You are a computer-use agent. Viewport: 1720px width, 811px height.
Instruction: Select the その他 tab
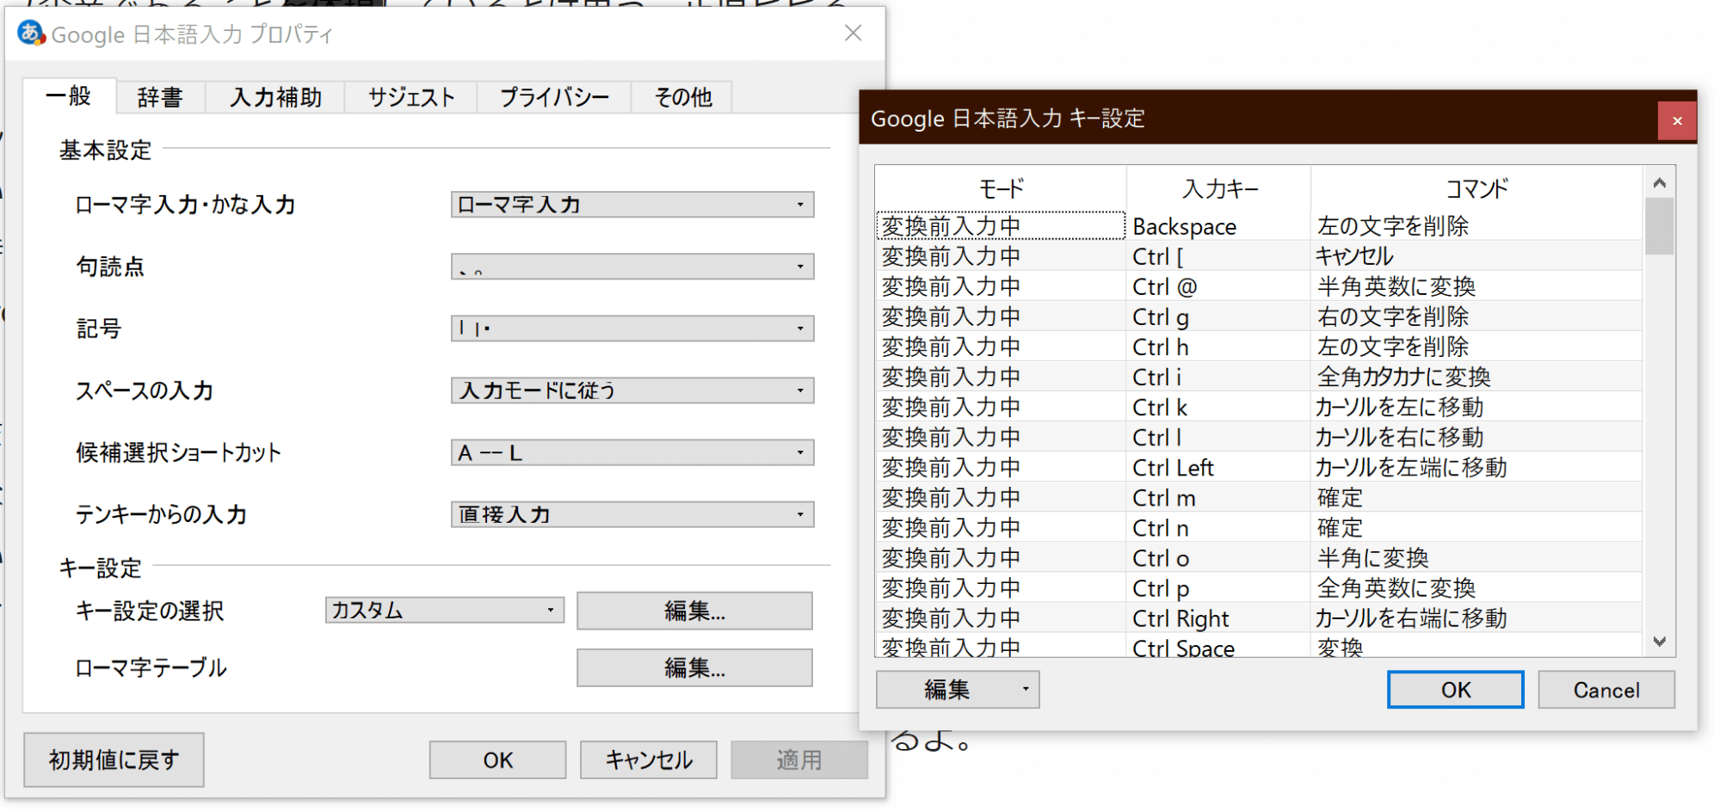pyautogui.click(x=683, y=98)
